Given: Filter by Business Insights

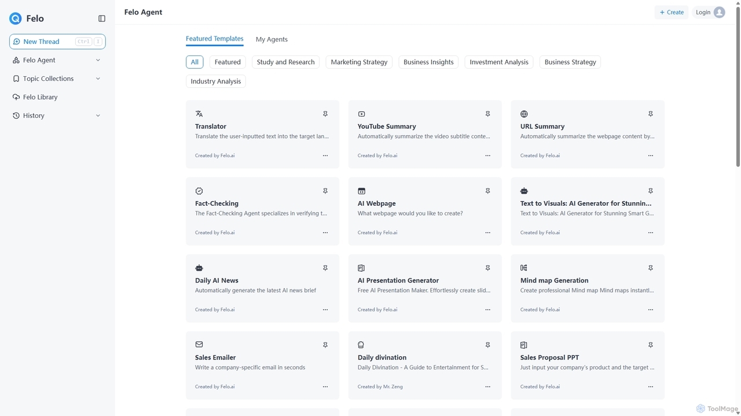Looking at the screenshot, I should click(x=428, y=62).
